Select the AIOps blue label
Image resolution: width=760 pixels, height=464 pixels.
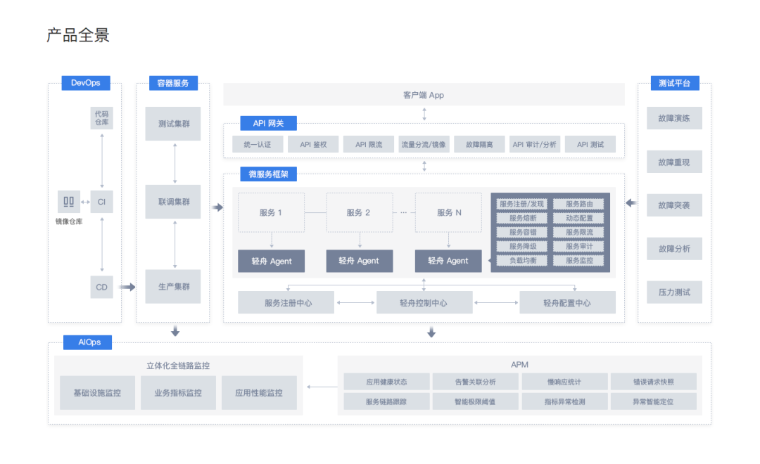point(88,342)
